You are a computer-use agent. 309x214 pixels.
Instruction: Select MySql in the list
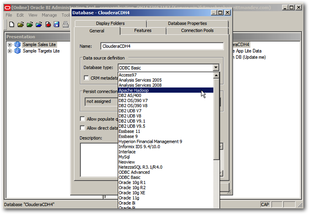166,157
